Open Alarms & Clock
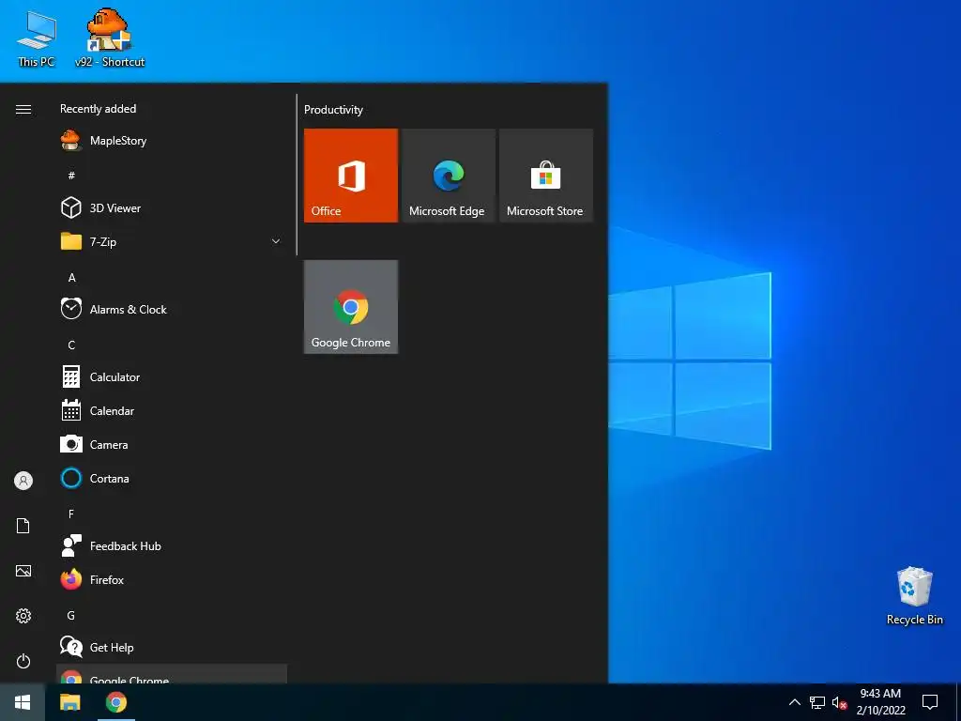The image size is (961, 721). (x=172, y=310)
